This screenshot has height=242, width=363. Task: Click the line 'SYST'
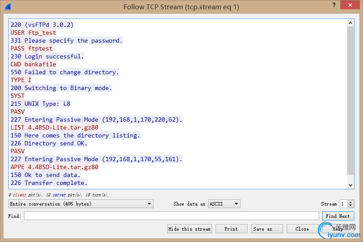[18, 96]
